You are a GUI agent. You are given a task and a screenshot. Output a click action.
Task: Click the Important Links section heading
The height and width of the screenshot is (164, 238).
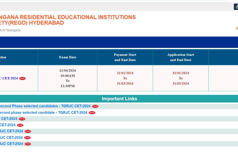119,99
